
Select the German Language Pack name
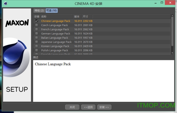tap(56, 34)
